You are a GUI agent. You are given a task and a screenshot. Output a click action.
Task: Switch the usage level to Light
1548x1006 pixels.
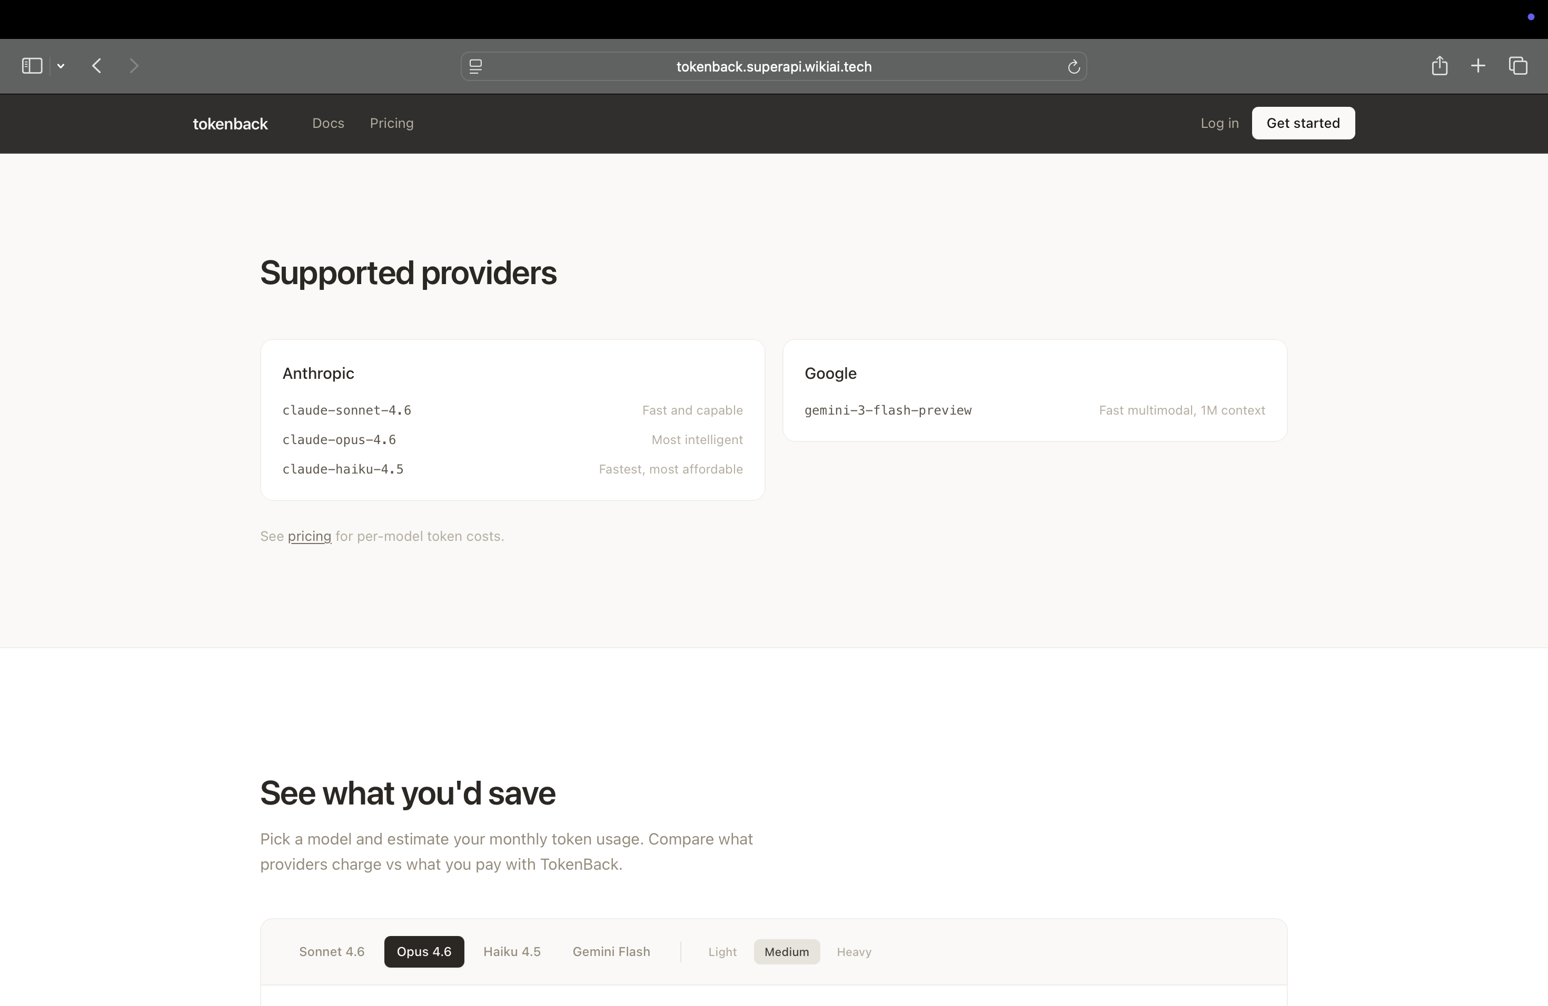(722, 951)
